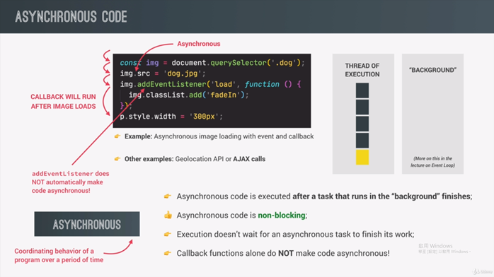This screenshot has height=277, width=494.
Task: Click the "img.classList.add('fadeIn');" code line
Action: point(188,95)
